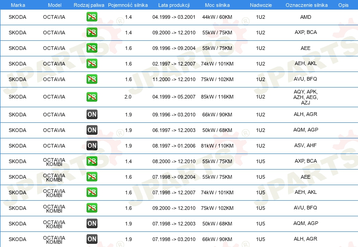Select AEE engine code in the 1U2 row
The image size is (358, 247).
[305, 48]
